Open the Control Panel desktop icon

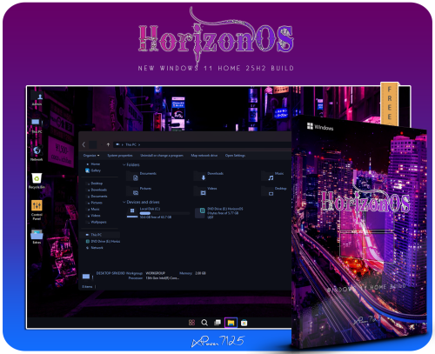click(x=37, y=210)
